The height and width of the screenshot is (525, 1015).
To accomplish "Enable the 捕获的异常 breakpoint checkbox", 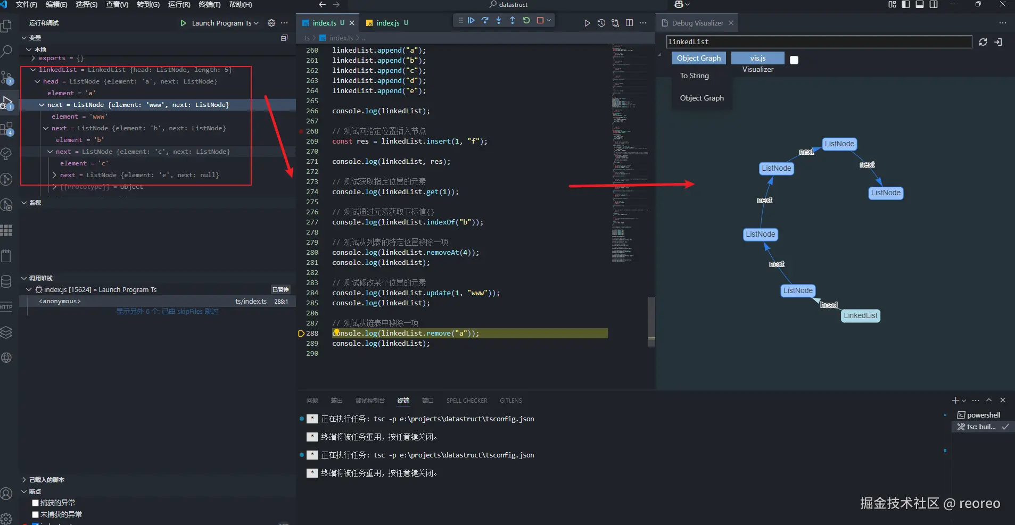I will pyautogui.click(x=35, y=503).
